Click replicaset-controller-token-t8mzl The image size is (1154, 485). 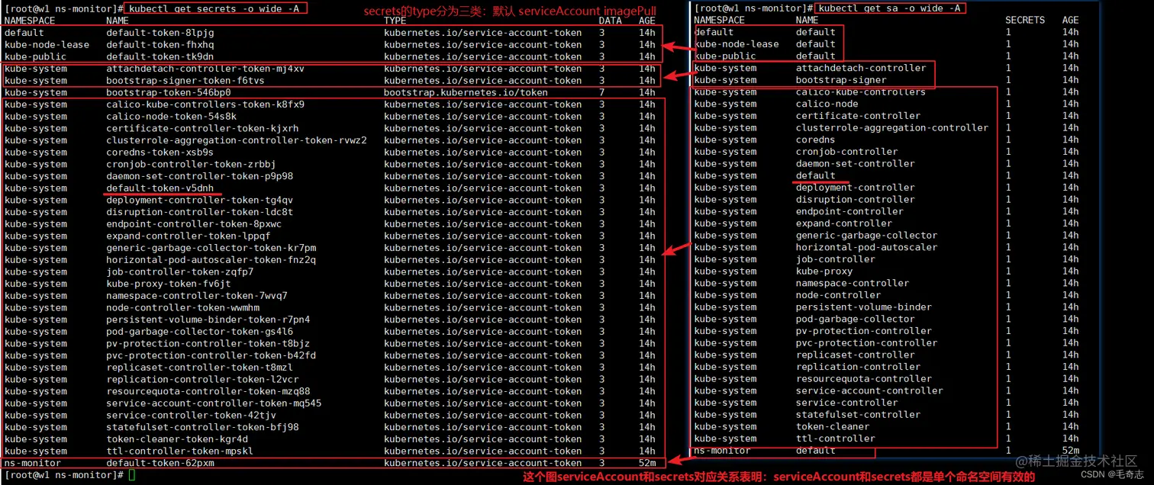[200, 368]
